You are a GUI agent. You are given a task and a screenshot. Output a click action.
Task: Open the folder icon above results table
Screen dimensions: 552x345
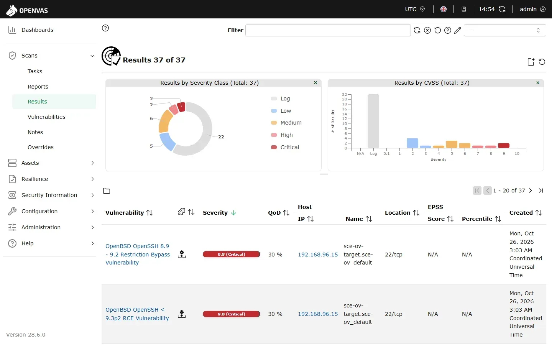107,191
